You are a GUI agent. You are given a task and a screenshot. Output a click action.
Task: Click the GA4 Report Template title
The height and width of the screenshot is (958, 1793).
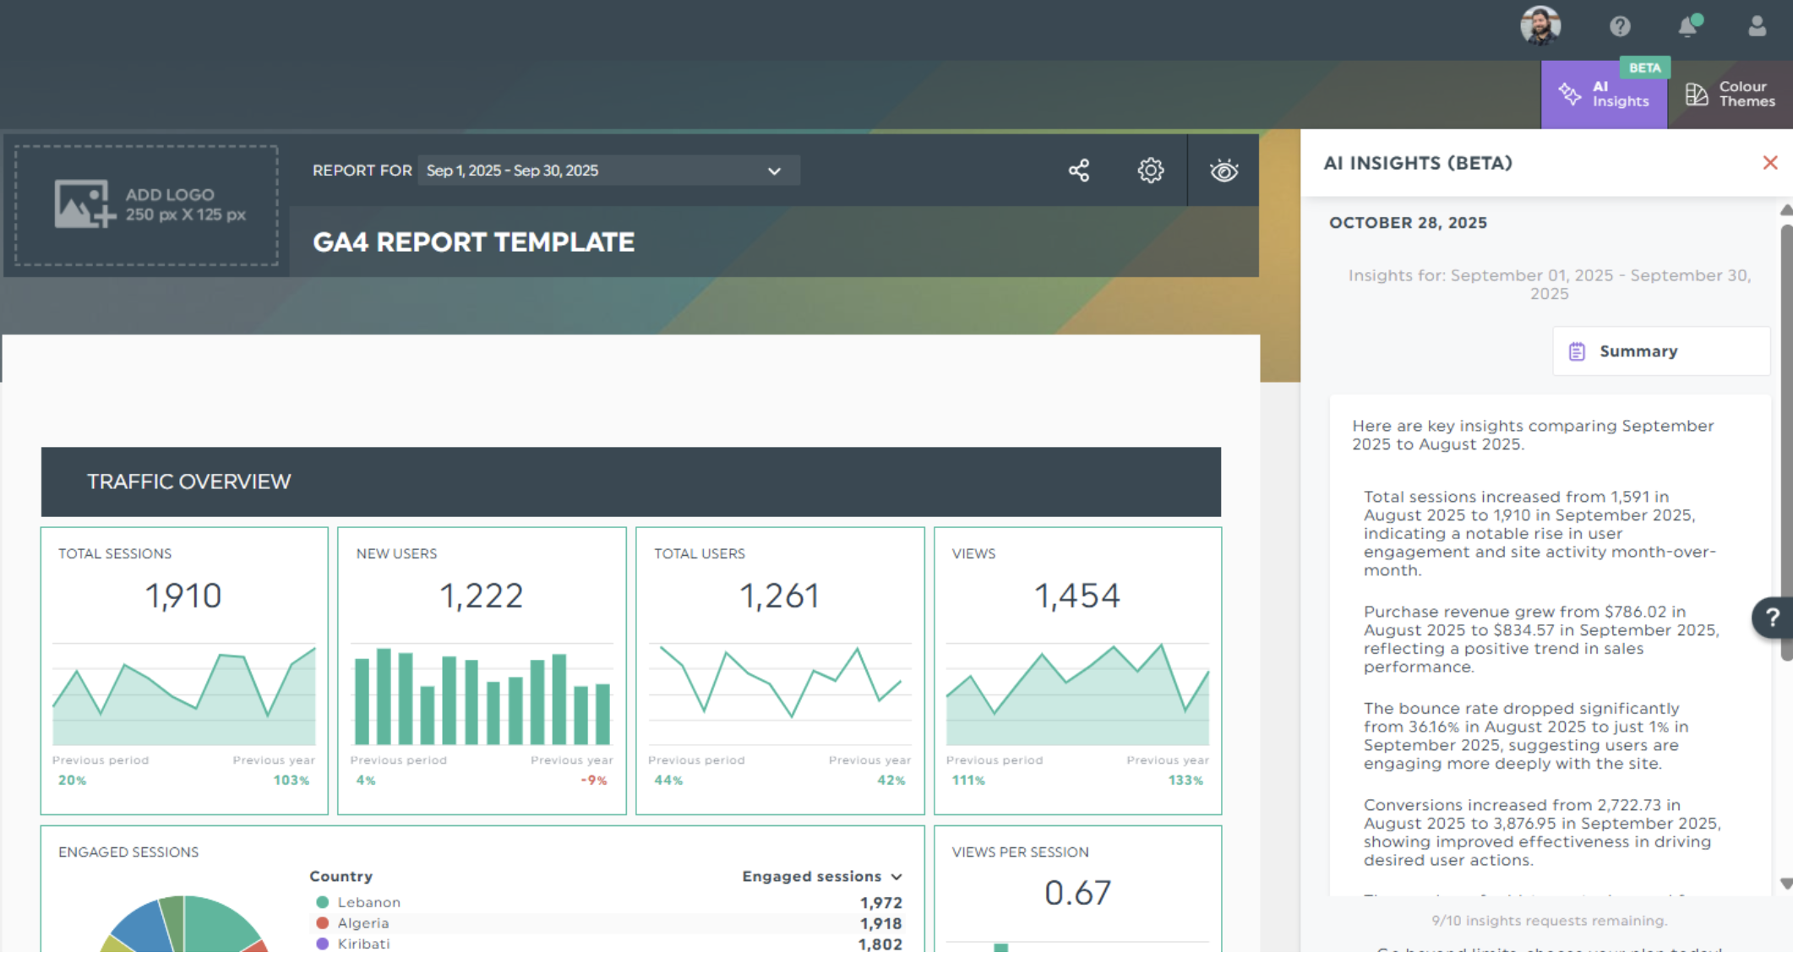pyautogui.click(x=473, y=242)
